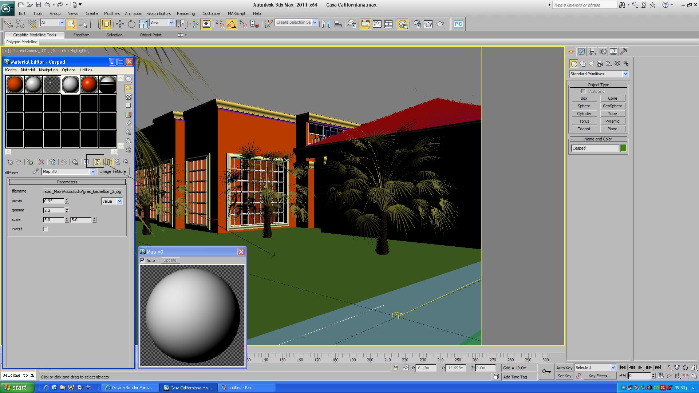The image size is (699, 393).
Task: Click the Image Texture button
Action: pos(113,171)
